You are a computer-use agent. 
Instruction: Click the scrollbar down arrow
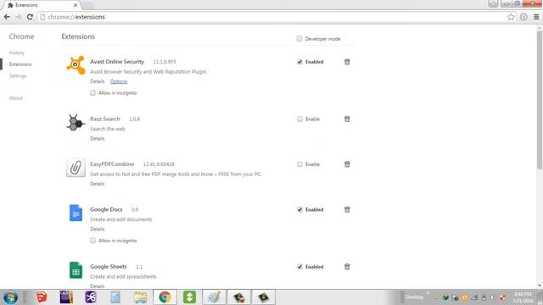tap(540, 286)
